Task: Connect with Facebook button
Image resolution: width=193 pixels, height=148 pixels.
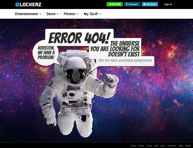Action: (132, 4)
